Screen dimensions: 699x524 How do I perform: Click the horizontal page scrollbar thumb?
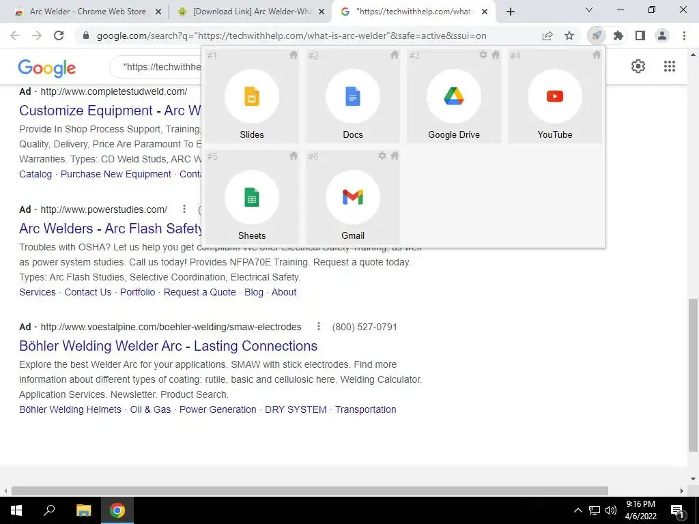(x=310, y=491)
